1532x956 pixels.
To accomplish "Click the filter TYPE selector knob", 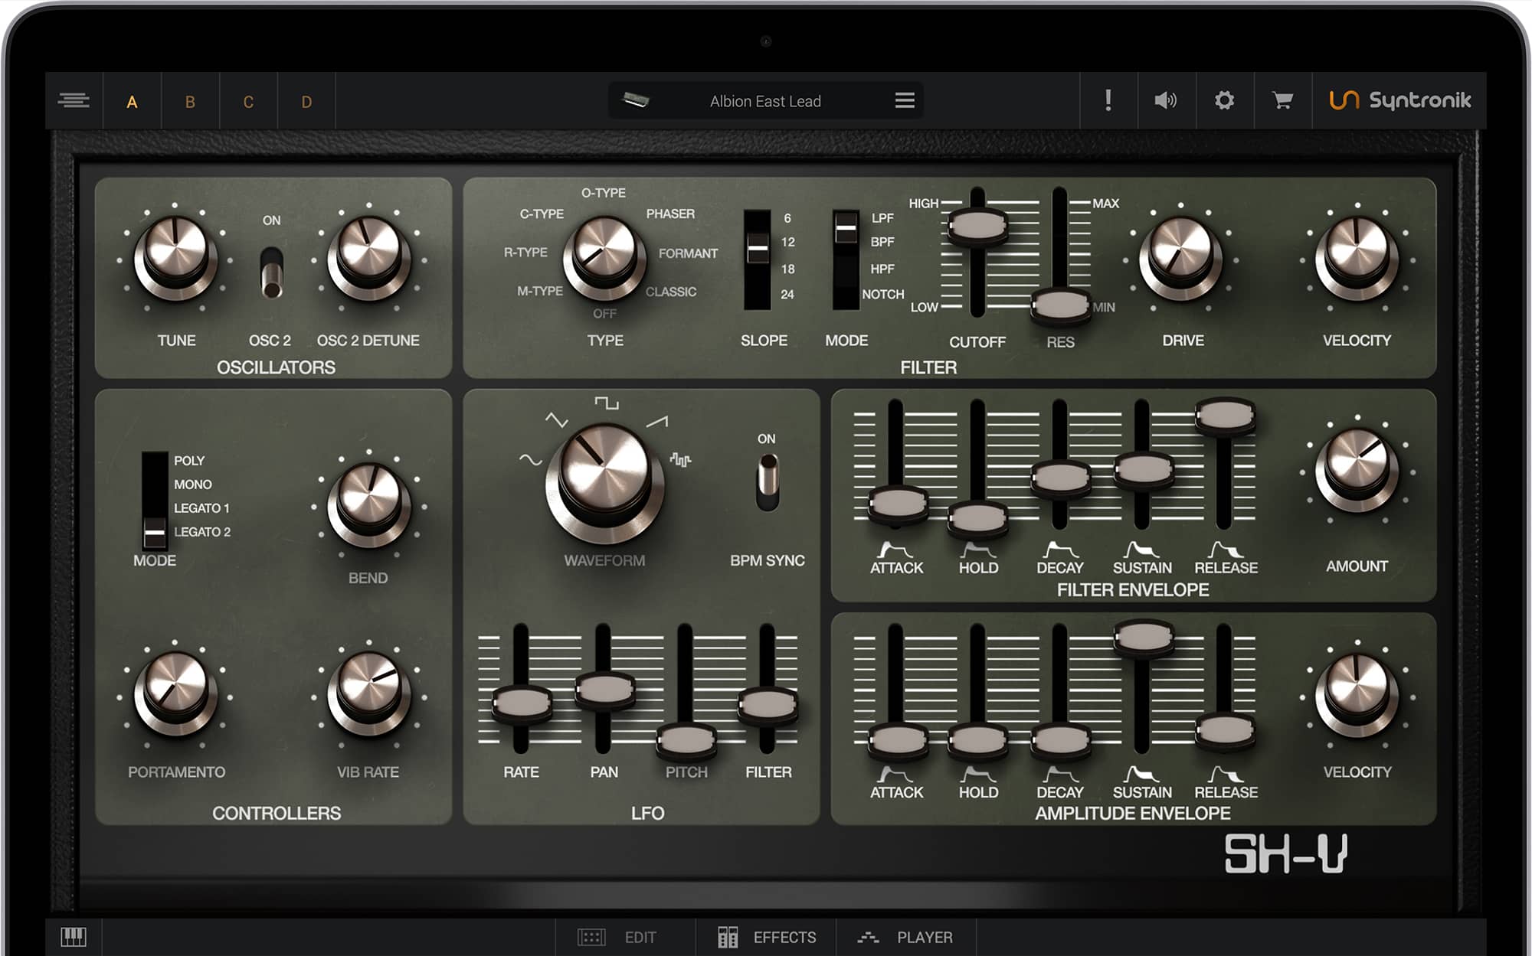I will tap(604, 256).
